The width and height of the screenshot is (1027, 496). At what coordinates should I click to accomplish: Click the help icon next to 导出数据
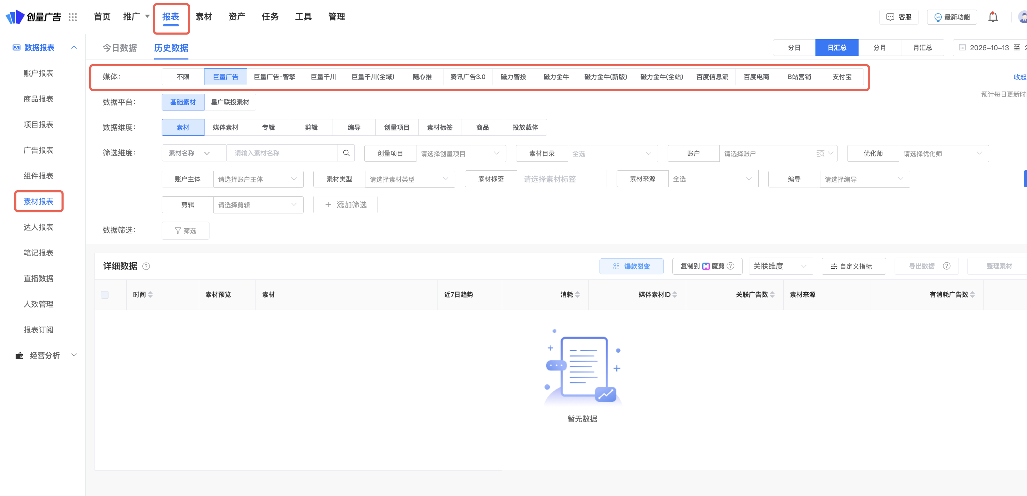coord(946,266)
